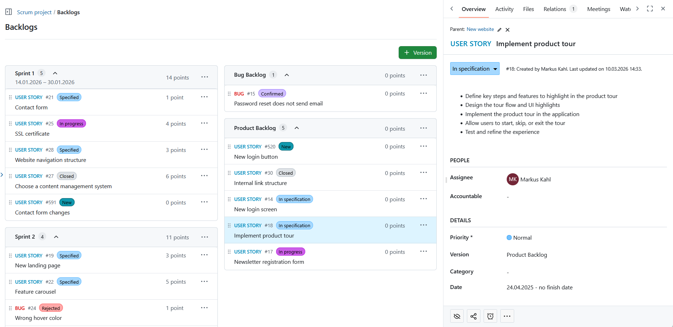Click the blue Normal priority dot

pos(509,237)
